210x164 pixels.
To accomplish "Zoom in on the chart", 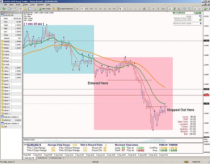I will click(x=184, y=9).
